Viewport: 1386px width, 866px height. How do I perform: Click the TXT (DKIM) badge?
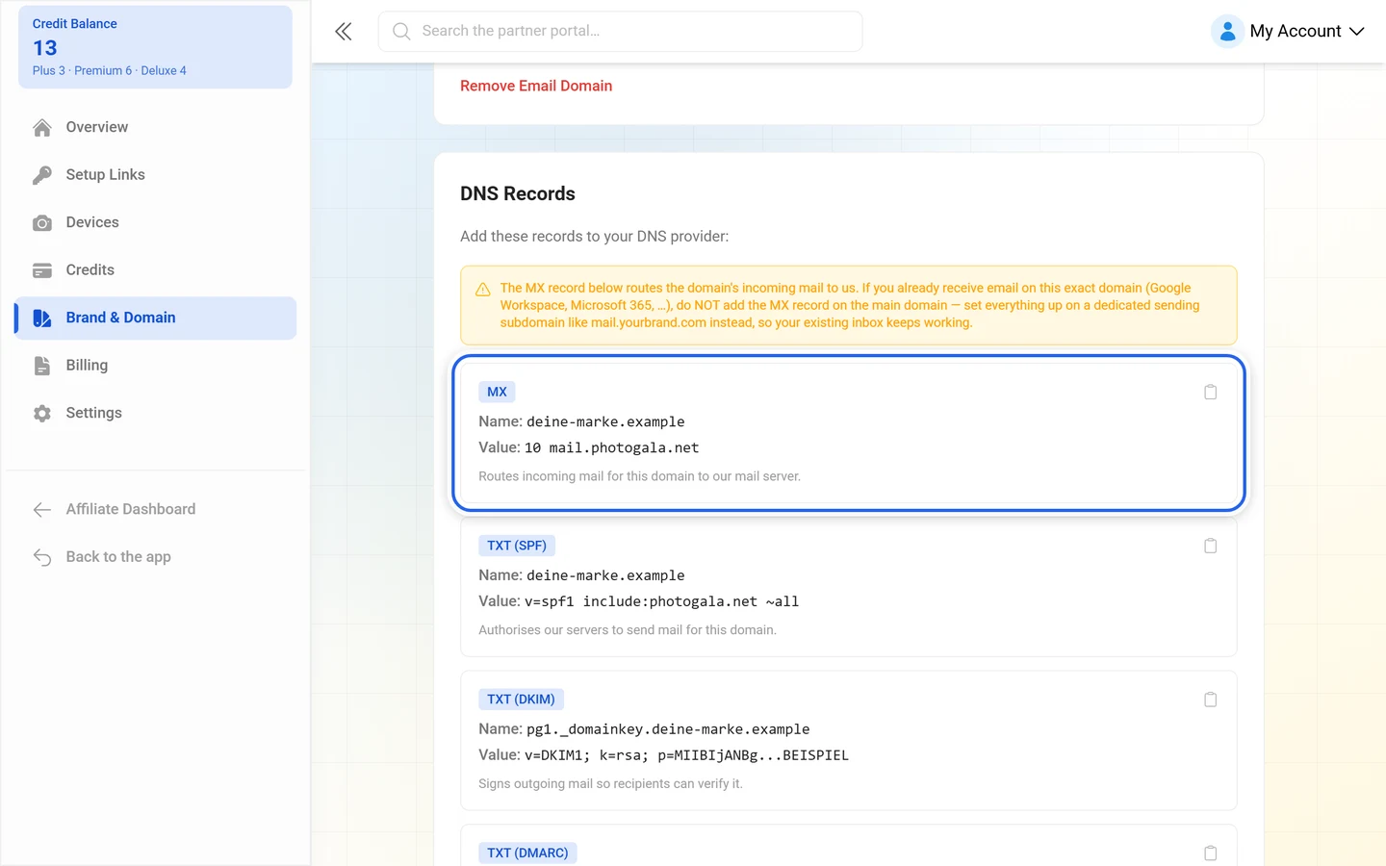tap(521, 700)
